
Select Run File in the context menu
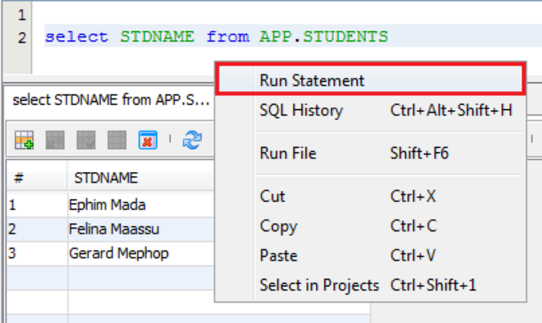[x=288, y=153]
